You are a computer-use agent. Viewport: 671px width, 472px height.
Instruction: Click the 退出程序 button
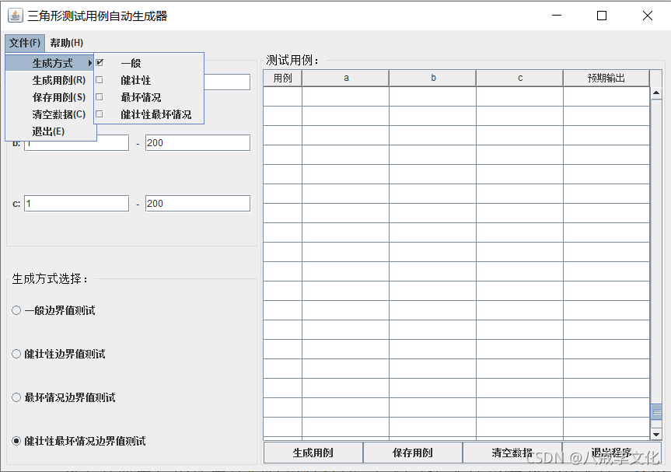pos(611,453)
